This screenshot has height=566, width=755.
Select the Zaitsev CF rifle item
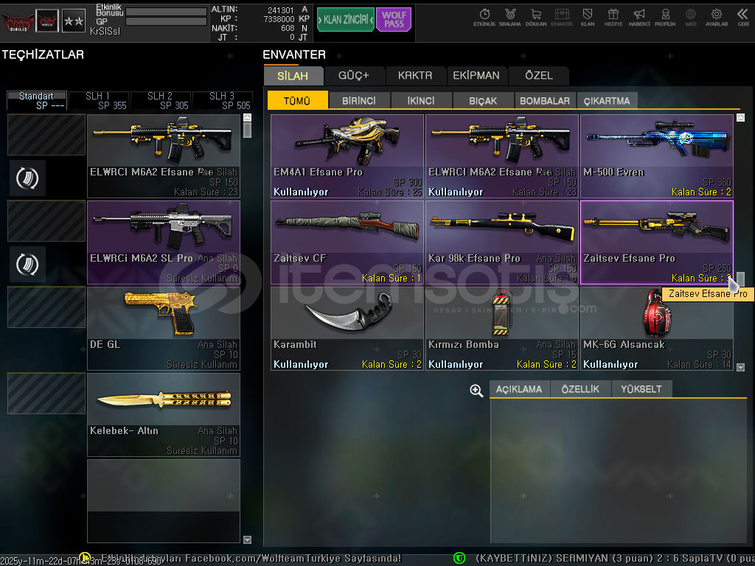click(x=347, y=242)
